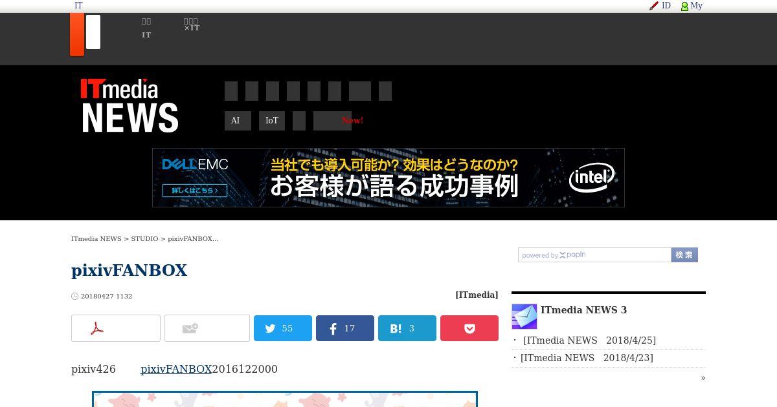
Task: Click the email subscribe envelope button
Action: (x=207, y=328)
